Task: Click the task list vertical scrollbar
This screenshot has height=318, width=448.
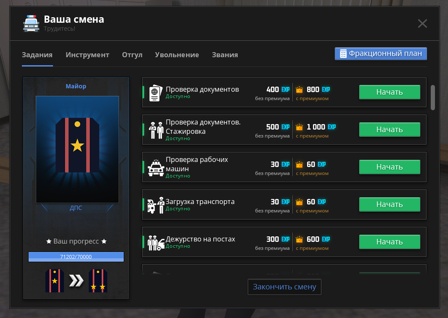Action: pos(433,98)
